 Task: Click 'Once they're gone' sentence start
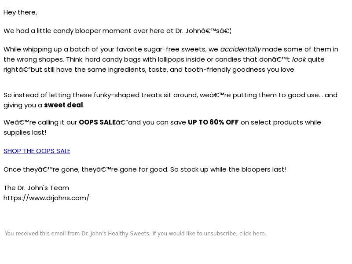click(x=41, y=169)
